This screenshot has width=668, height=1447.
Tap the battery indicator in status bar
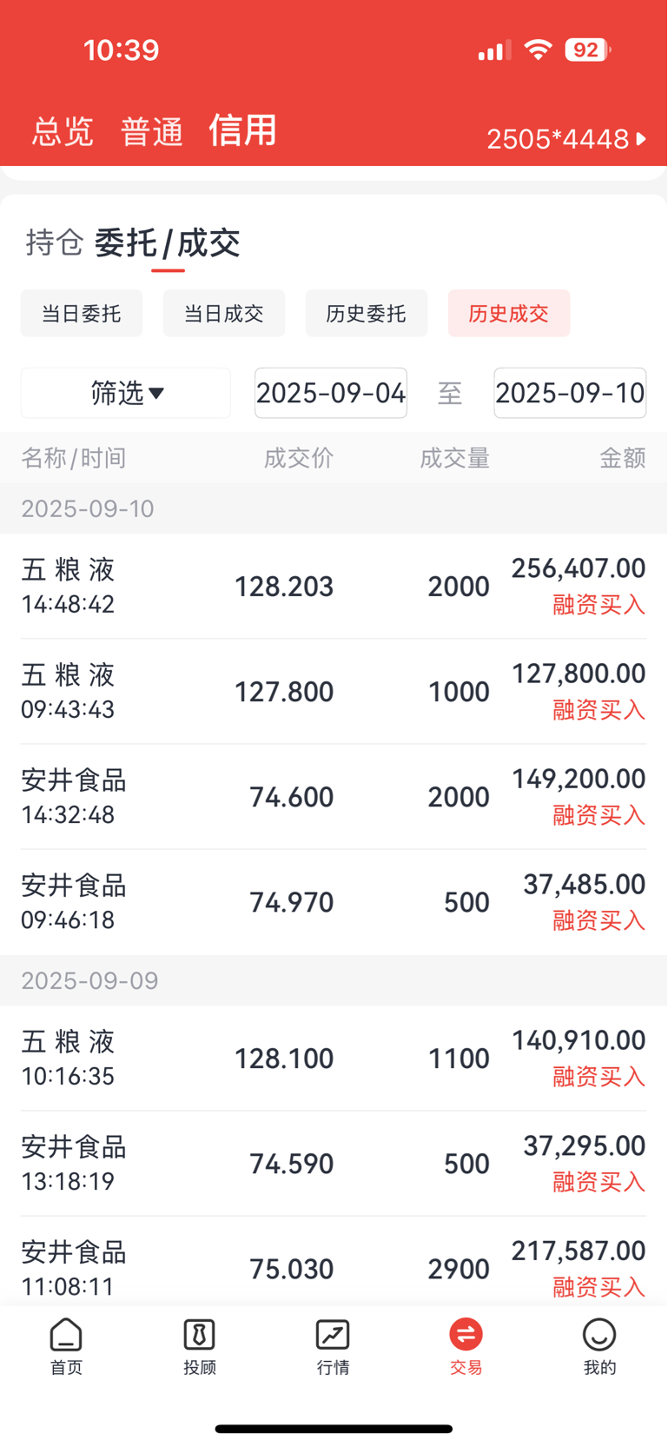(x=588, y=50)
